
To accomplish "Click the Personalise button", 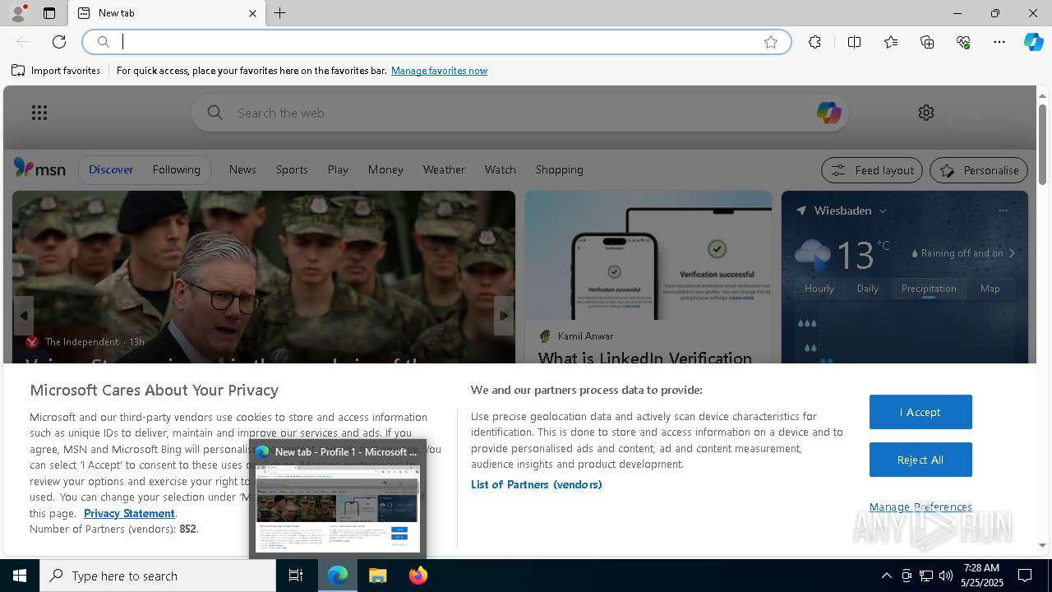I will [x=979, y=170].
